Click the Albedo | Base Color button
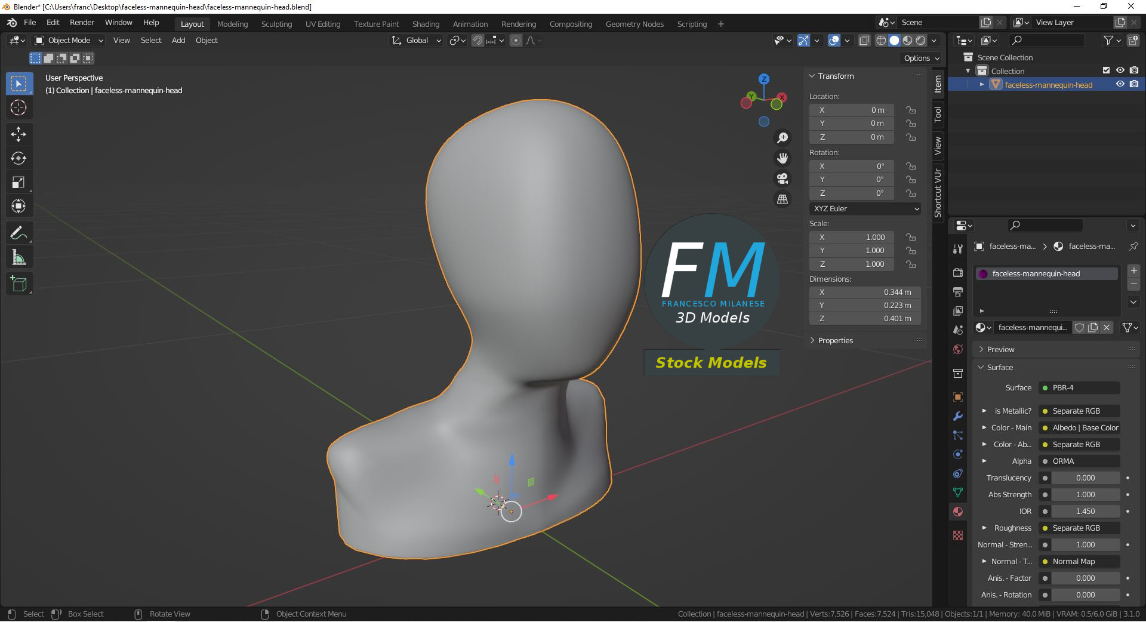The height and width of the screenshot is (622, 1146). pos(1079,428)
